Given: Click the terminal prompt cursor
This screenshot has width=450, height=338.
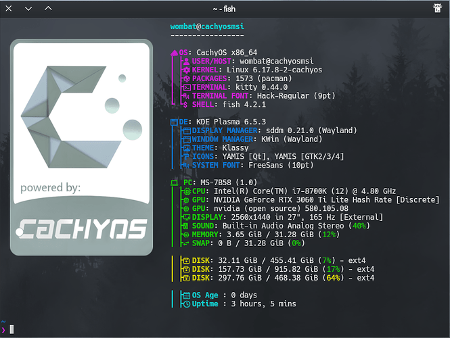Looking at the screenshot, I should click(x=12, y=329).
